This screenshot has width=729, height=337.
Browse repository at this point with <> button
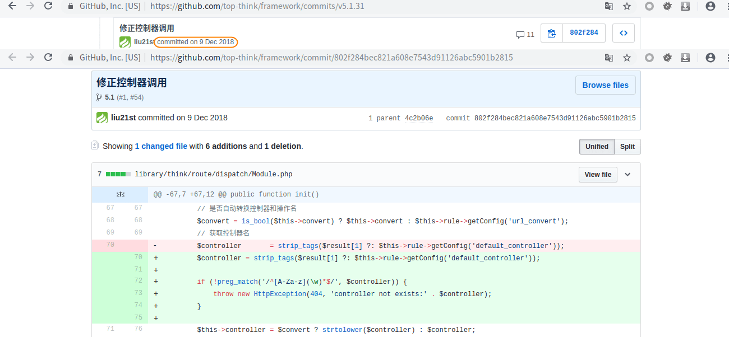[624, 33]
